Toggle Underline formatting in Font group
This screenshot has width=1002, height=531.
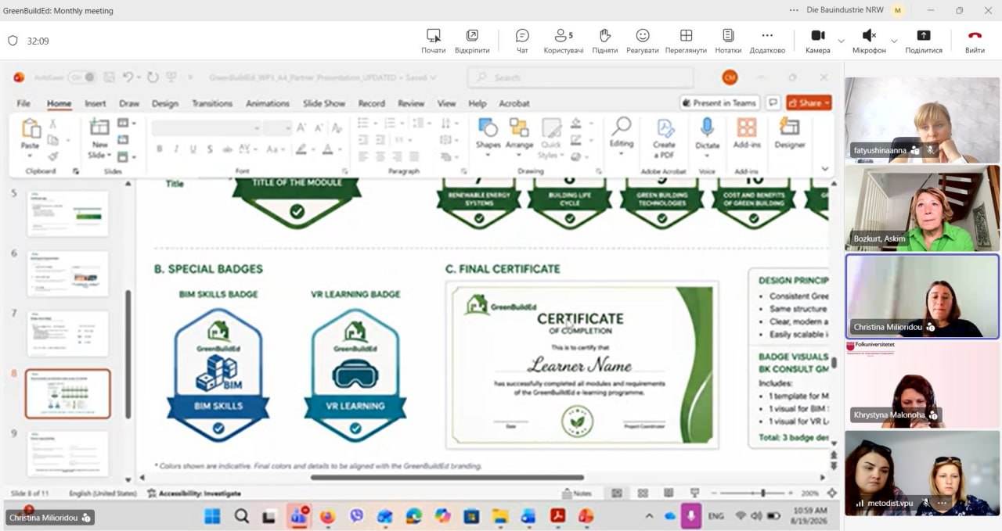pos(193,149)
